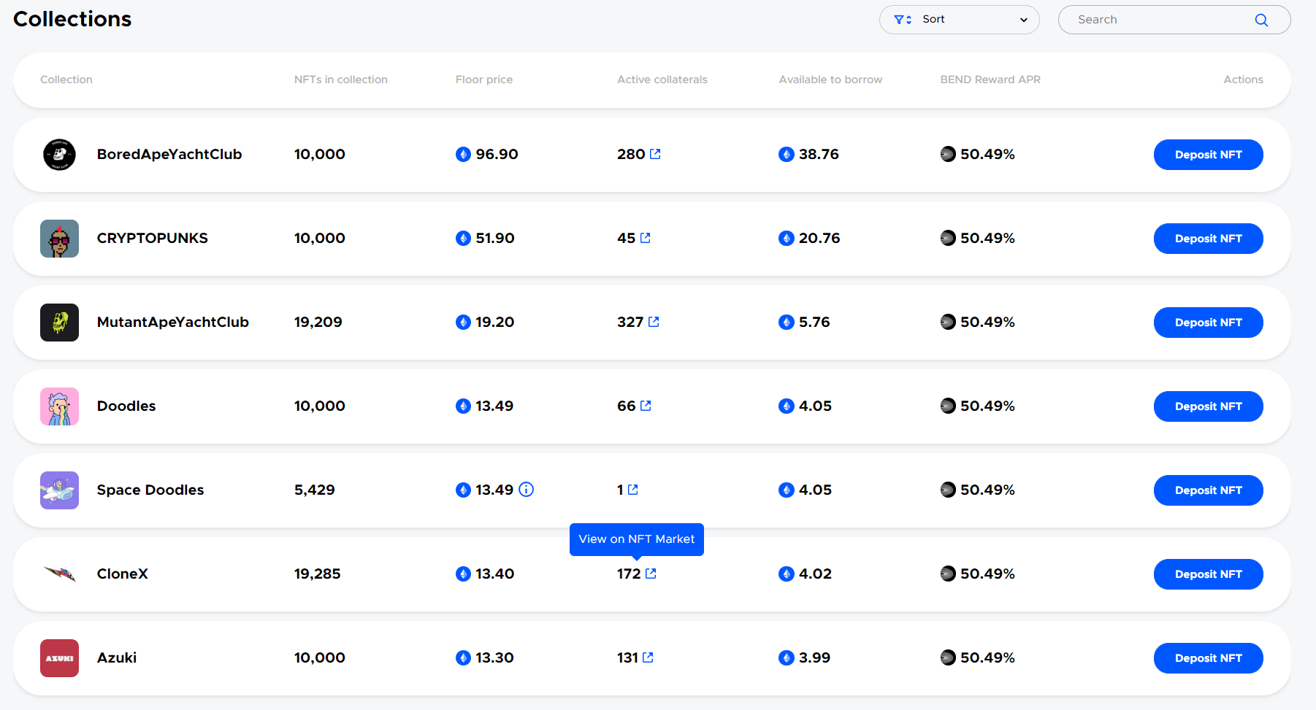Click the 5,429 NFTs count
Image resolution: width=1316 pixels, height=710 pixels.
[315, 490]
